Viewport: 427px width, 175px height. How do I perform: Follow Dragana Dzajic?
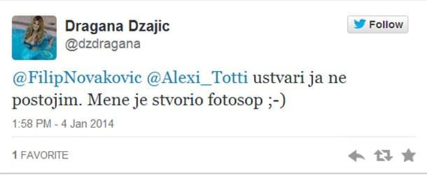(x=378, y=25)
